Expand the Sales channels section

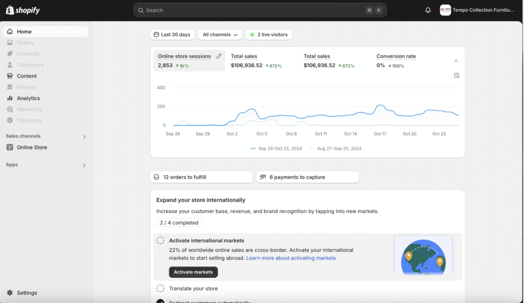pos(84,137)
